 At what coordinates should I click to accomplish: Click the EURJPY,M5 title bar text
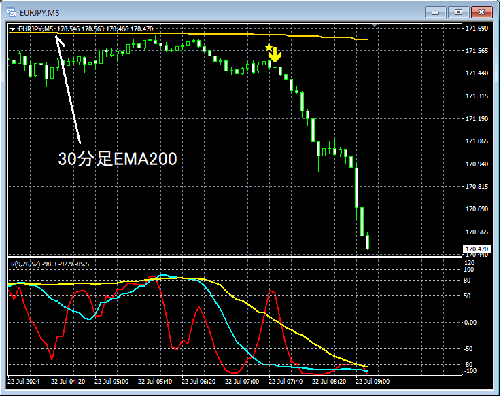pos(39,13)
